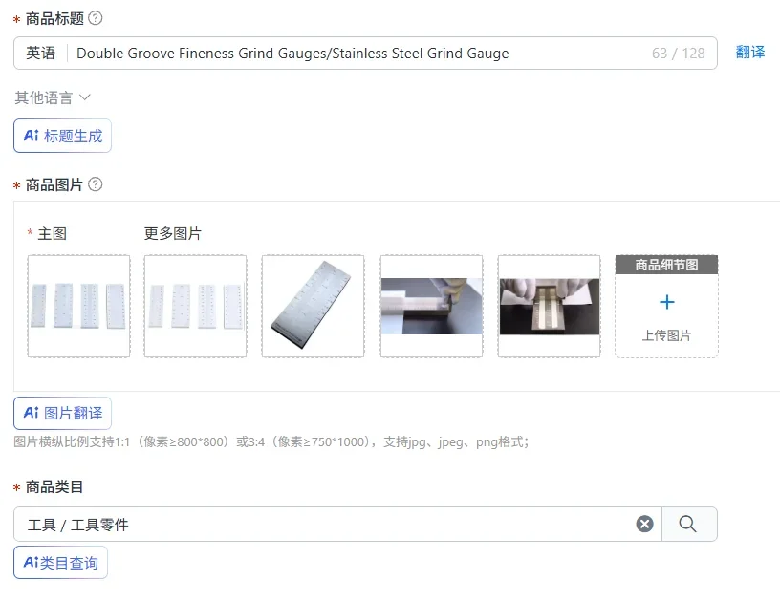Screen dimensions: 780x602
Task: Click the help icon beside 商品标题
Action: pos(95,18)
